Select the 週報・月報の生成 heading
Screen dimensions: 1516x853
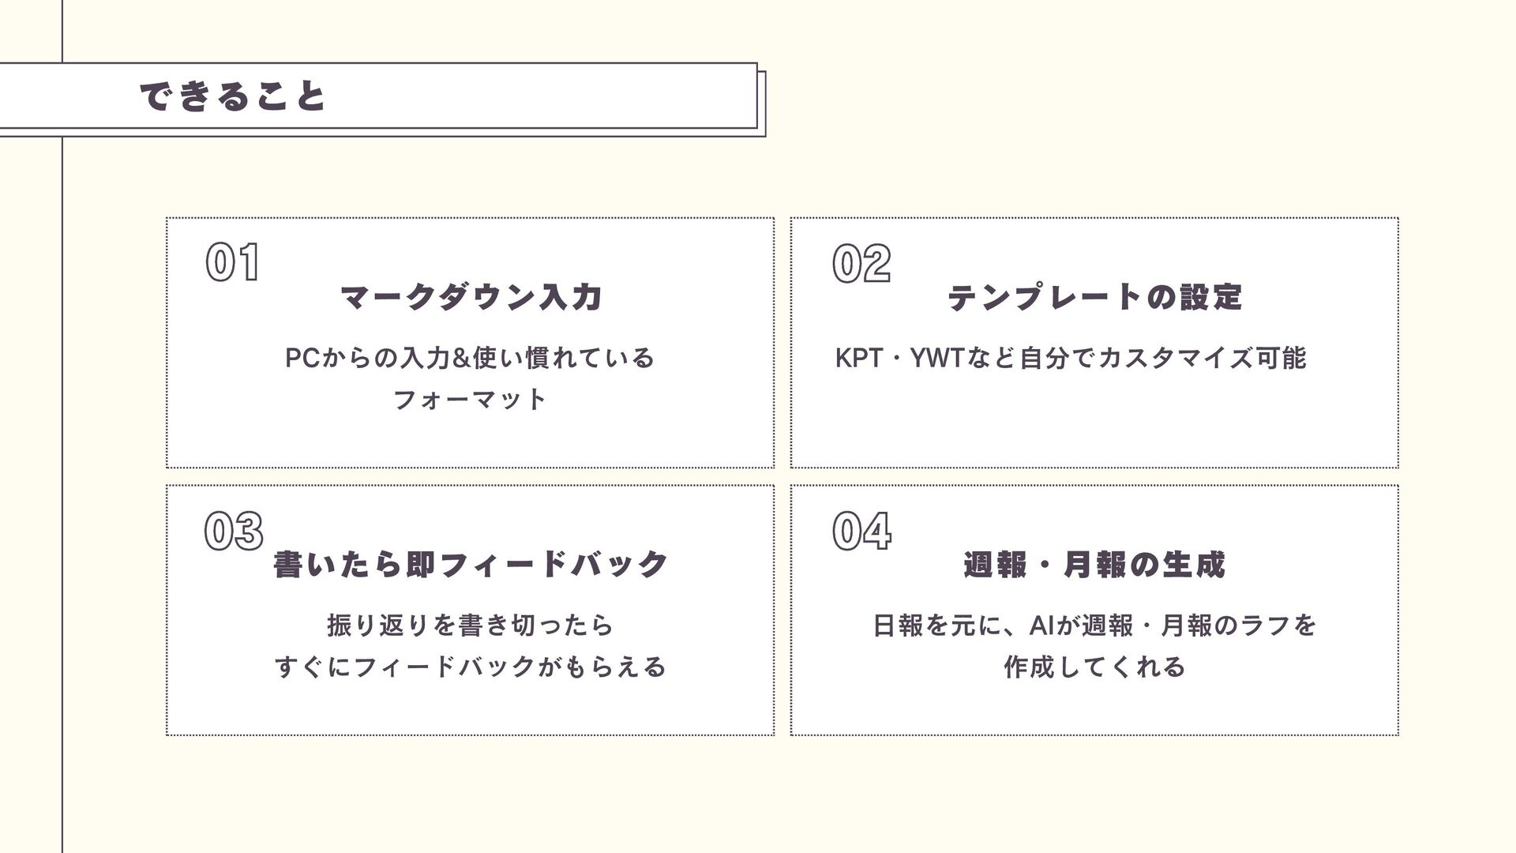pos(1094,566)
